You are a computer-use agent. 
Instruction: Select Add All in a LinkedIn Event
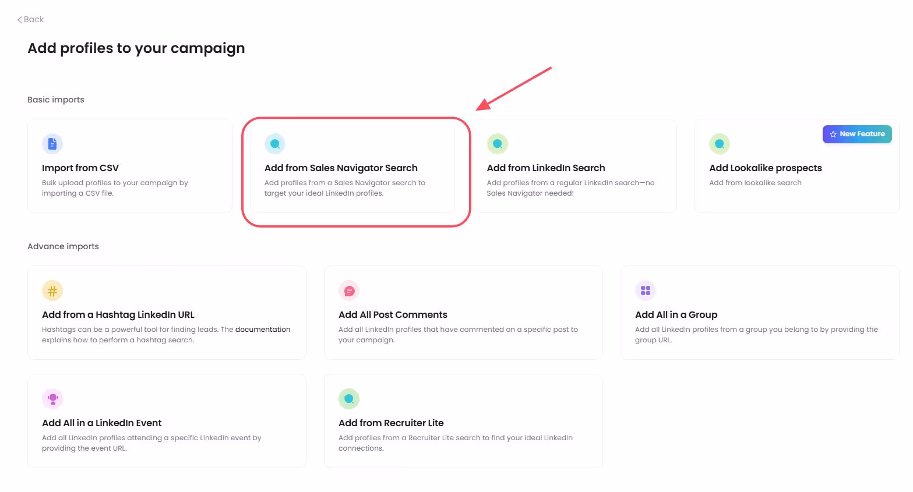tap(167, 421)
